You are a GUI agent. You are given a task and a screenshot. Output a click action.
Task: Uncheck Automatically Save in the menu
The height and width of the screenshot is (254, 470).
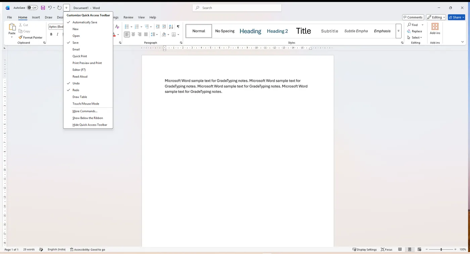click(x=88, y=22)
